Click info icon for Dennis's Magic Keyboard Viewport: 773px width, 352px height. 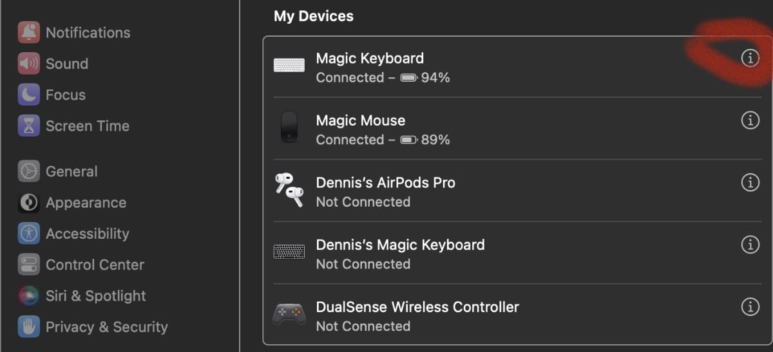[x=750, y=245]
